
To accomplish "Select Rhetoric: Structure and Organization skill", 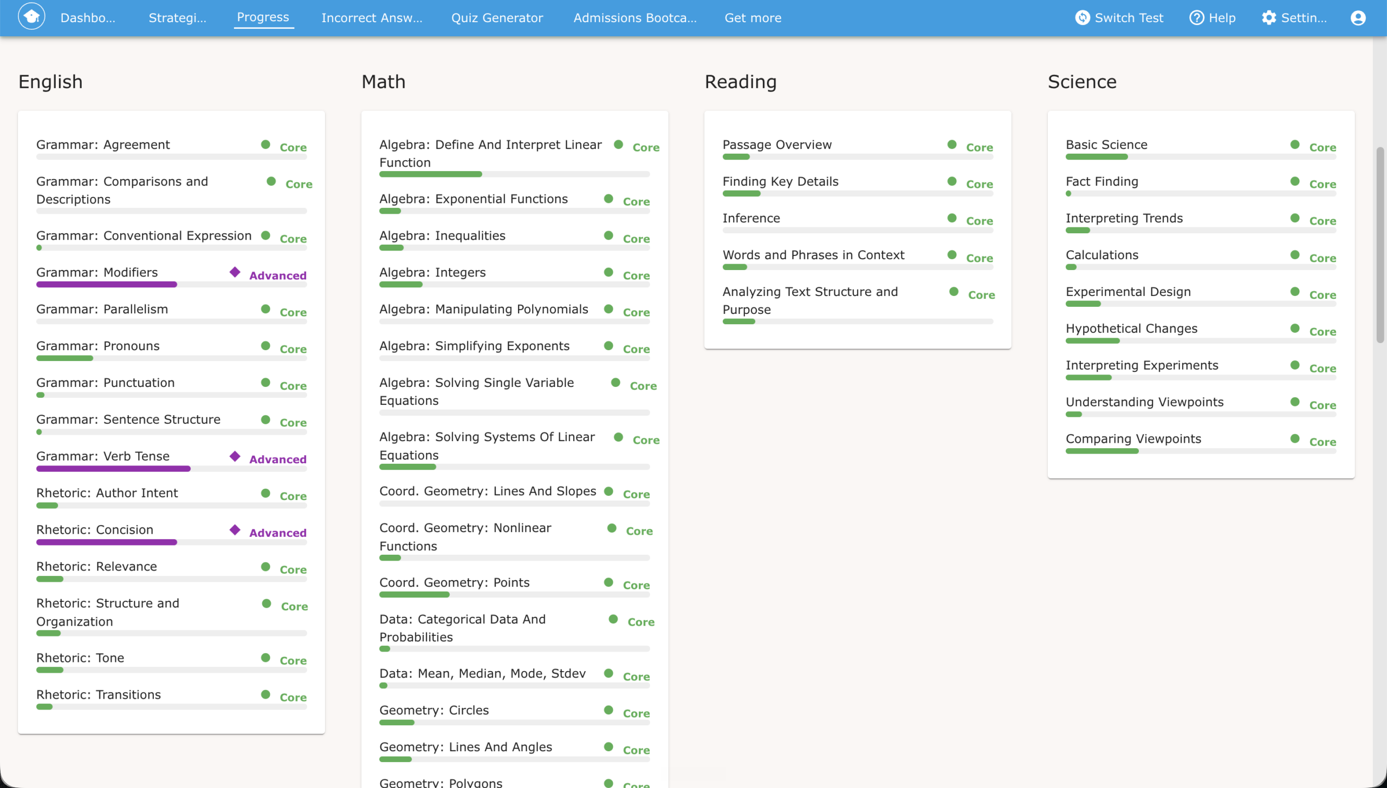I will point(107,612).
